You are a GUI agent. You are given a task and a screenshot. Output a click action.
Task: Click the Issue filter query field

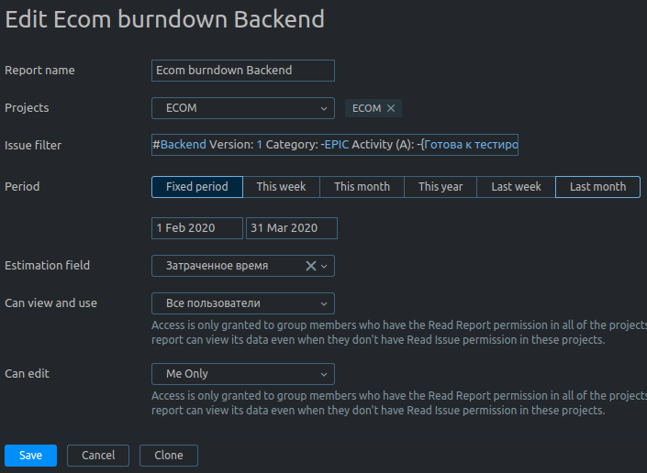367,145
